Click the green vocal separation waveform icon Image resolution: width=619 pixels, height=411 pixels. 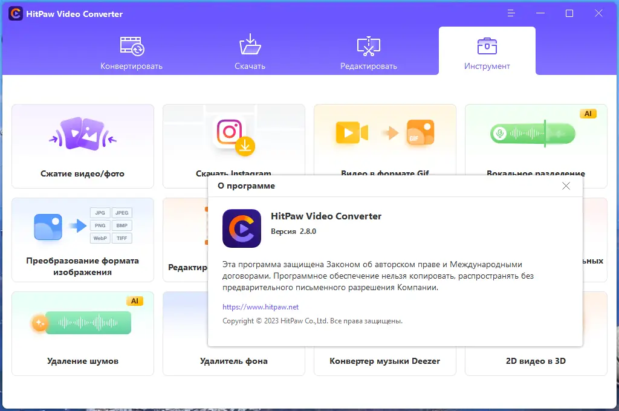533,134
